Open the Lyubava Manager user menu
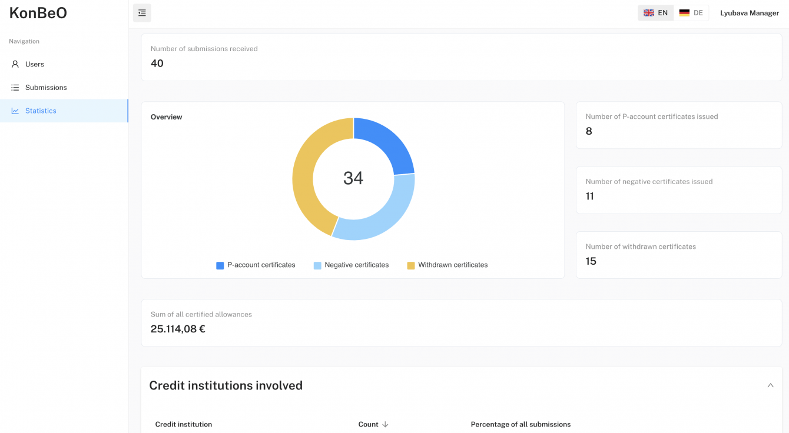Screen dimensions: 789x433 [x=750, y=13]
